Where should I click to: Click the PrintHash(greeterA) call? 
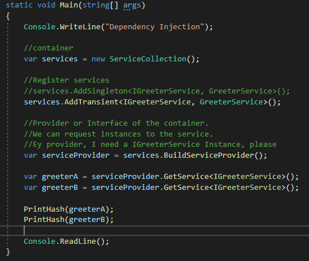pos(68,209)
